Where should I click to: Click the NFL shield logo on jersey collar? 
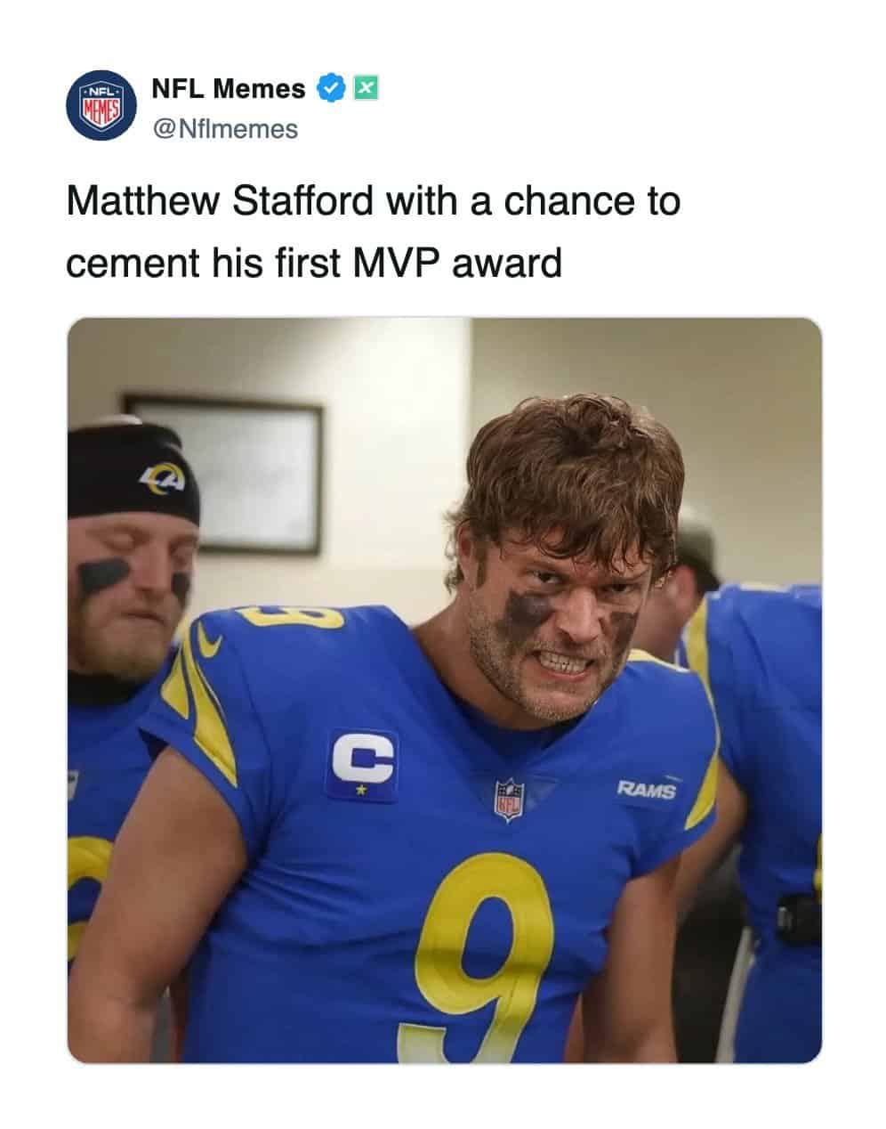(x=510, y=799)
